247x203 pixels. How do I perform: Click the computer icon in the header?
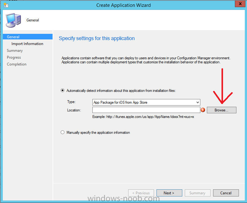pyautogui.click(x=13, y=20)
